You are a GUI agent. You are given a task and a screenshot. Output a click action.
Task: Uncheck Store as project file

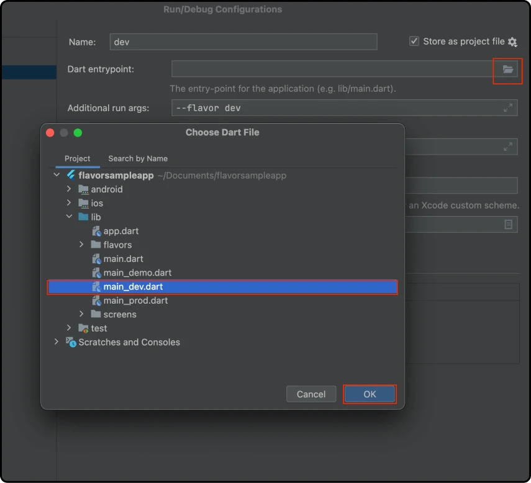coord(414,41)
